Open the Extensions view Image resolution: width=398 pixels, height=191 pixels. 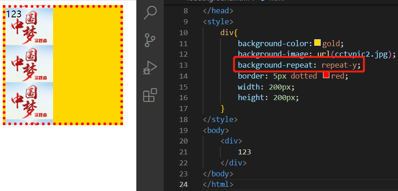point(150,95)
